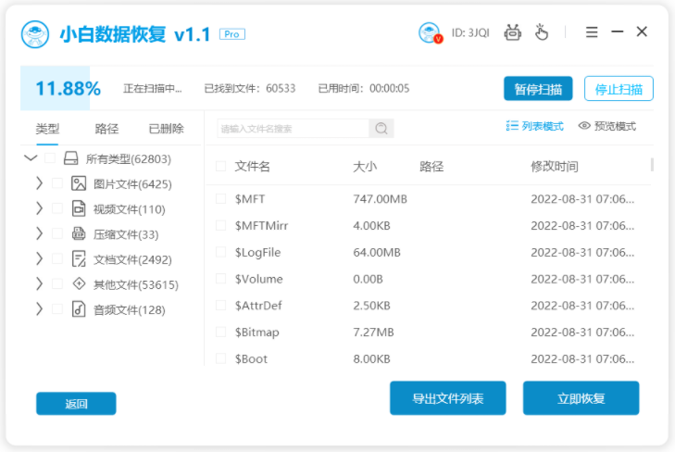Click the hand pointer icon in title bar
The width and height of the screenshot is (675, 452).
pyautogui.click(x=542, y=33)
